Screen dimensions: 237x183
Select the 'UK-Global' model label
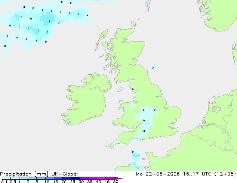point(65,174)
